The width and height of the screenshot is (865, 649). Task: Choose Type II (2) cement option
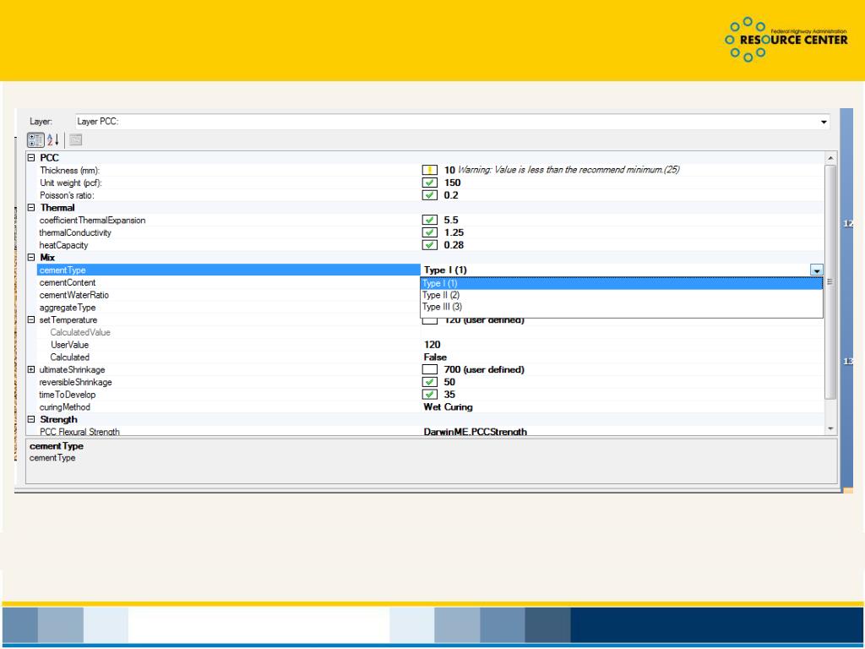621,295
